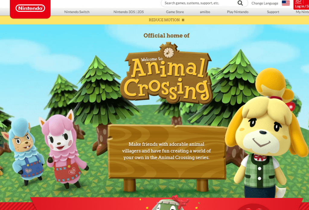Viewport: 309px width, 210px height.
Task: Open the Change Language selector
Action: tap(265, 3)
